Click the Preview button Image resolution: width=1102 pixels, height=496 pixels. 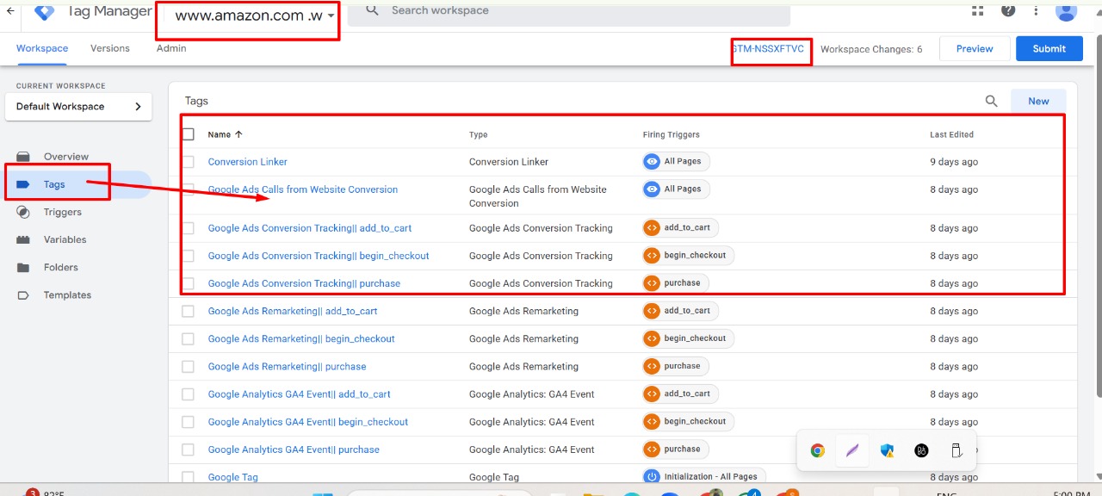coord(975,48)
